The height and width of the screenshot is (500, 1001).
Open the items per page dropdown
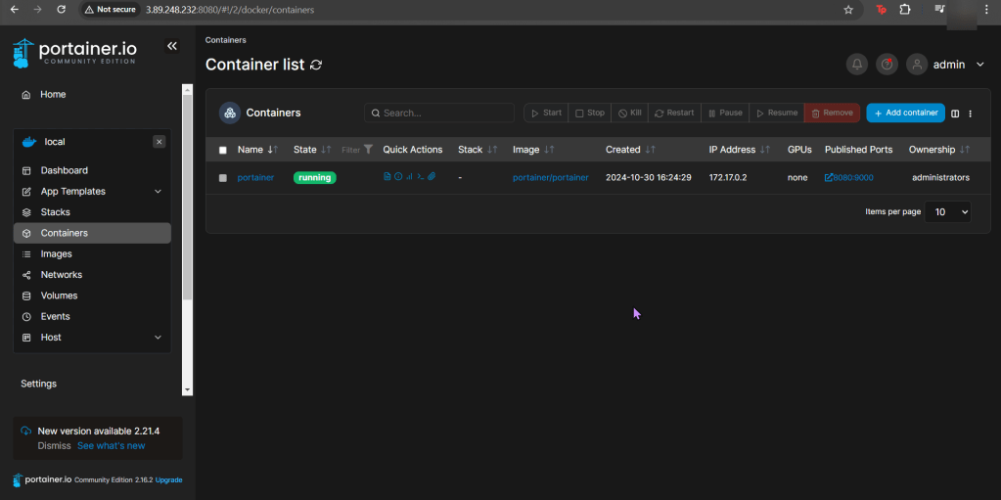[x=947, y=211]
